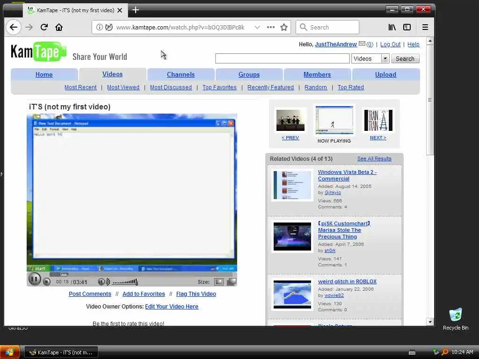The image size is (479, 359).
Task: Click the PREV video link
Action: point(290,138)
